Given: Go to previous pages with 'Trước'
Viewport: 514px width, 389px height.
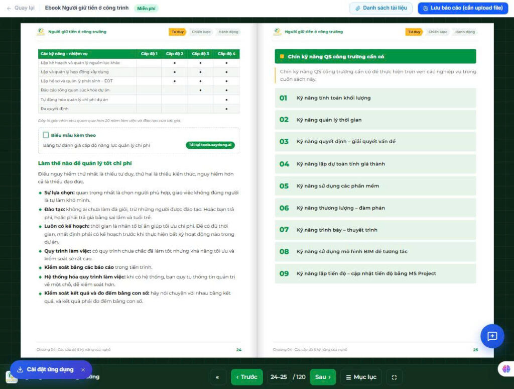Looking at the screenshot, I should tap(247, 377).
